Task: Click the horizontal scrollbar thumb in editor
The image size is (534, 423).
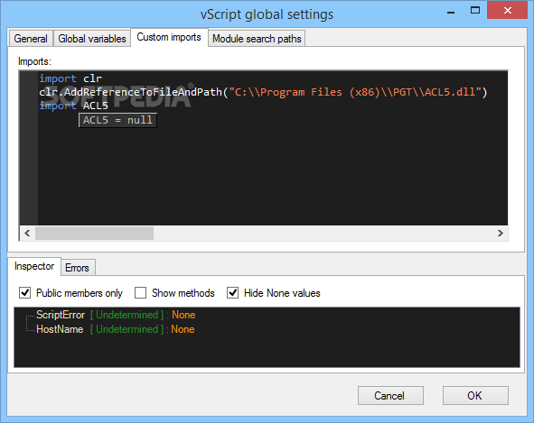Action: point(94,234)
